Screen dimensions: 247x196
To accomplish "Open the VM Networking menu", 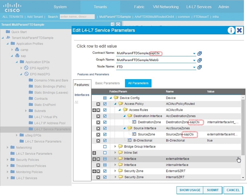I will point(166,7).
